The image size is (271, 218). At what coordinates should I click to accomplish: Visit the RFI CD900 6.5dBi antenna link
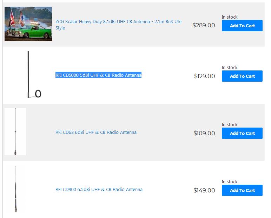click(x=99, y=189)
